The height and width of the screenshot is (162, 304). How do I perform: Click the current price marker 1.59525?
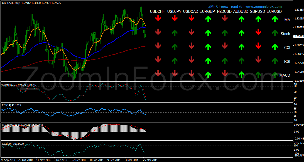coord(299,36)
